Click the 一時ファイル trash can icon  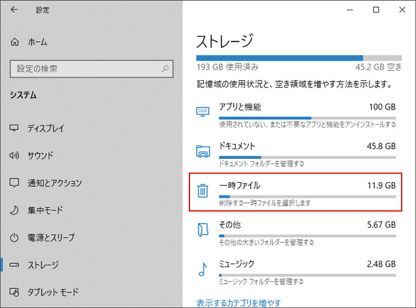pyautogui.click(x=203, y=191)
